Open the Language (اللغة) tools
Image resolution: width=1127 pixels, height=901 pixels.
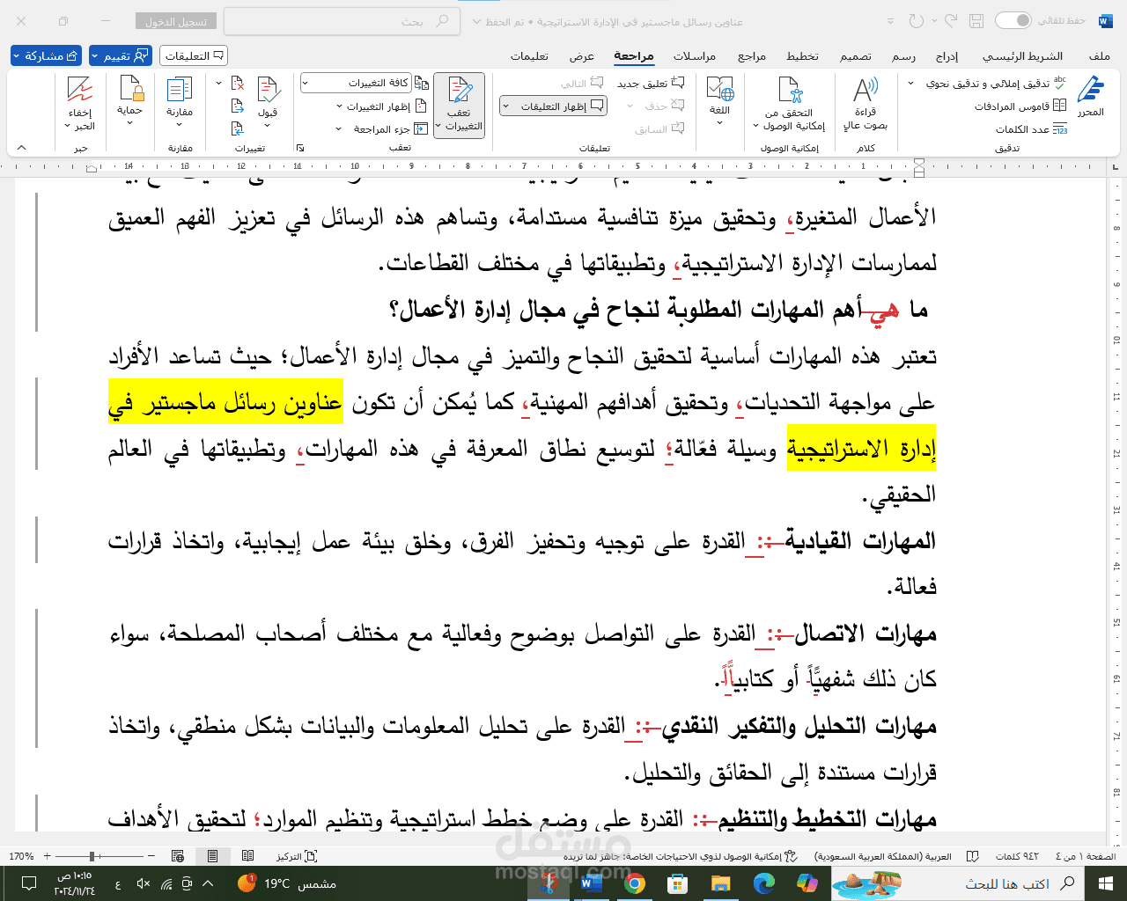719,101
